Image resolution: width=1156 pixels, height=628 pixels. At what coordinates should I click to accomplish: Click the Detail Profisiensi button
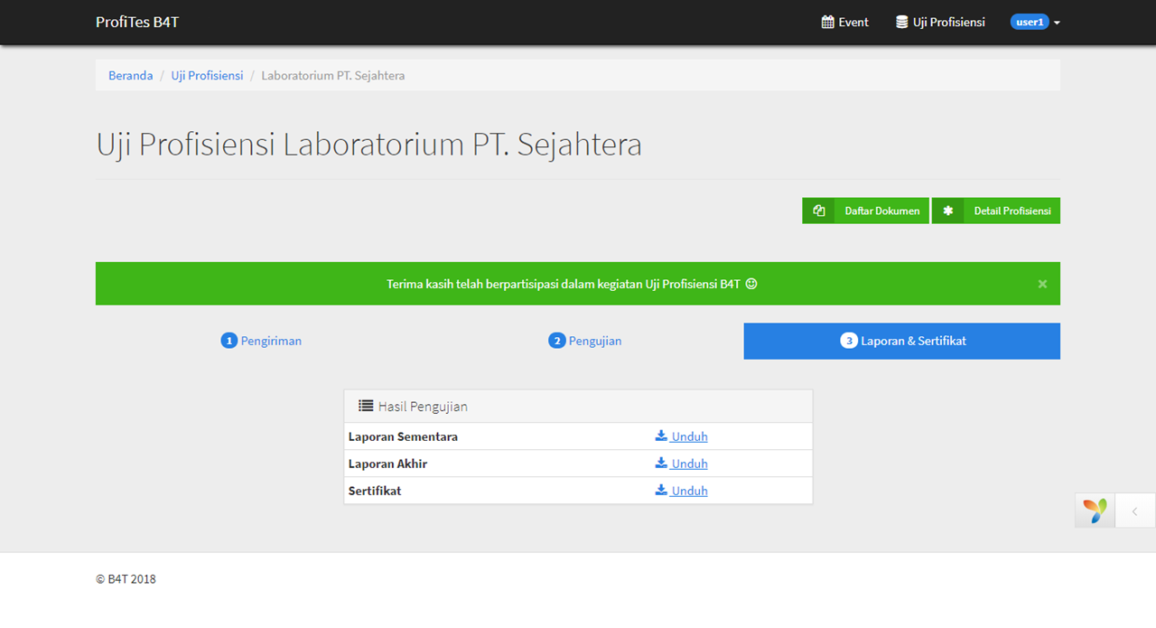click(1011, 211)
